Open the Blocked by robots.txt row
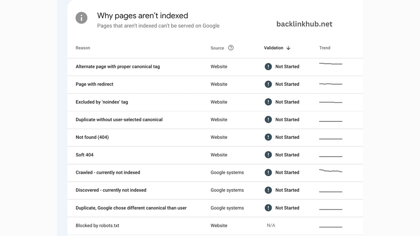 pos(98,225)
